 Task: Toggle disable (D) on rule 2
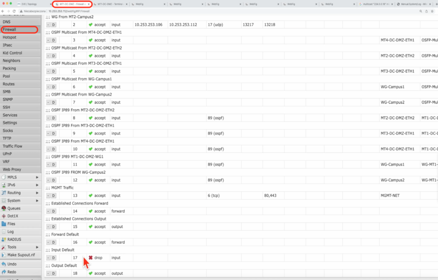point(53,25)
